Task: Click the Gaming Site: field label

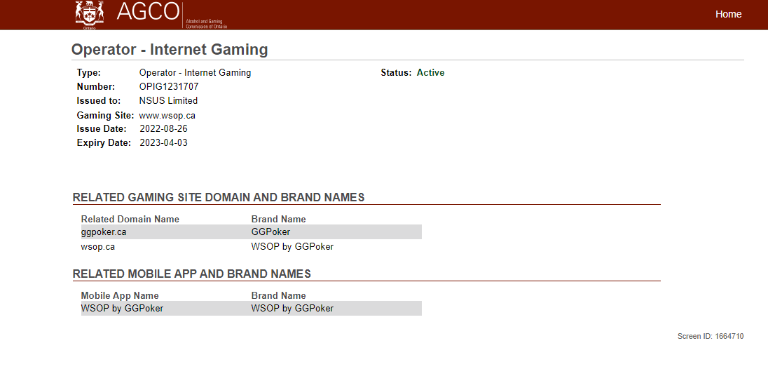Action: (x=105, y=116)
